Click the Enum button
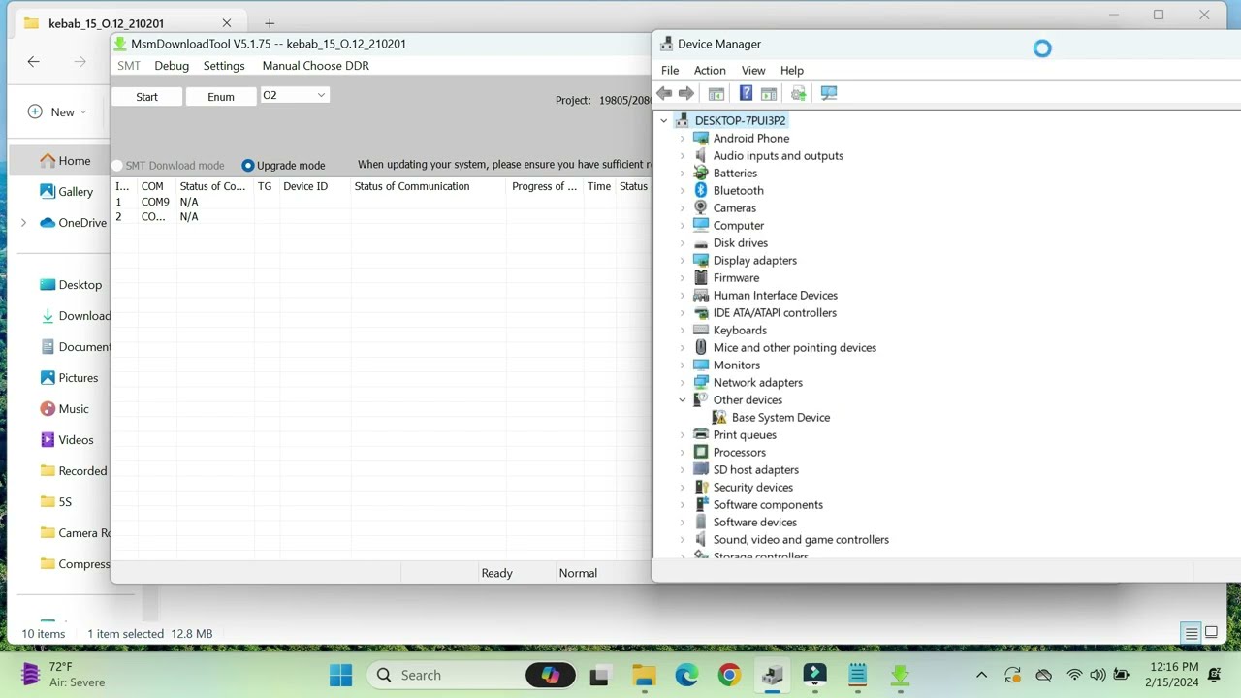 [x=221, y=96]
